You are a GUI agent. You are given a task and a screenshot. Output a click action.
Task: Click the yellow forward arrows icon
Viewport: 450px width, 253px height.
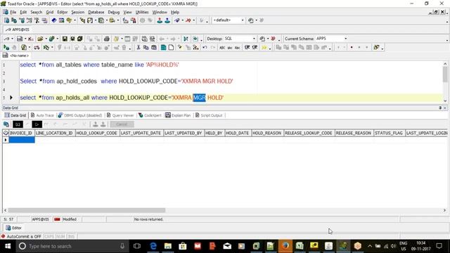pyautogui.click(x=264, y=48)
